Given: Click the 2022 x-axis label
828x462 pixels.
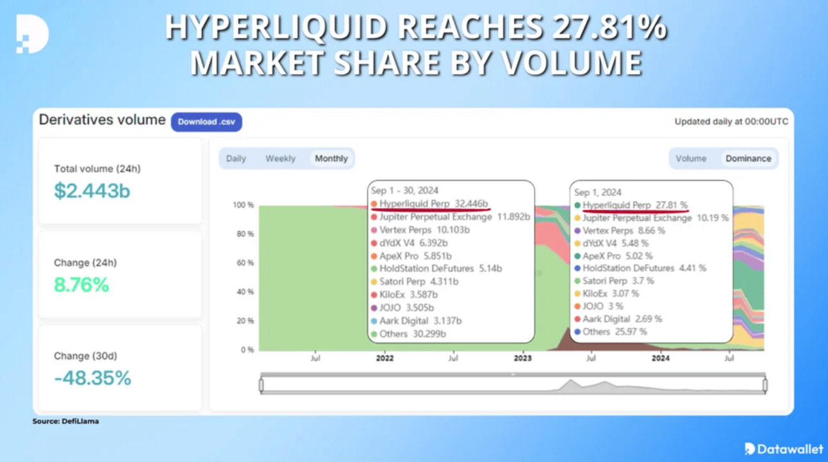Looking at the screenshot, I should 385,358.
